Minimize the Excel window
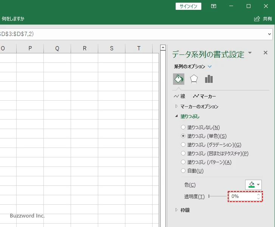The height and width of the screenshot is (227, 275). pos(231,6)
